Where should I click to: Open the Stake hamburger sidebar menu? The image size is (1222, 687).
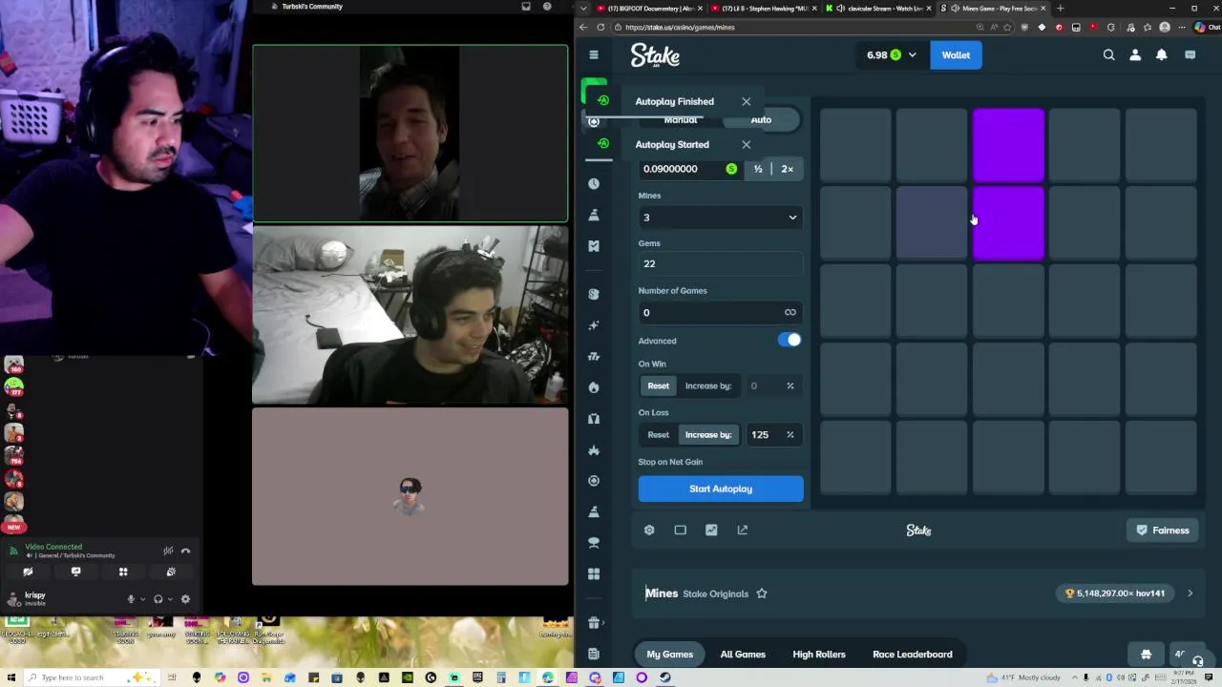click(594, 55)
